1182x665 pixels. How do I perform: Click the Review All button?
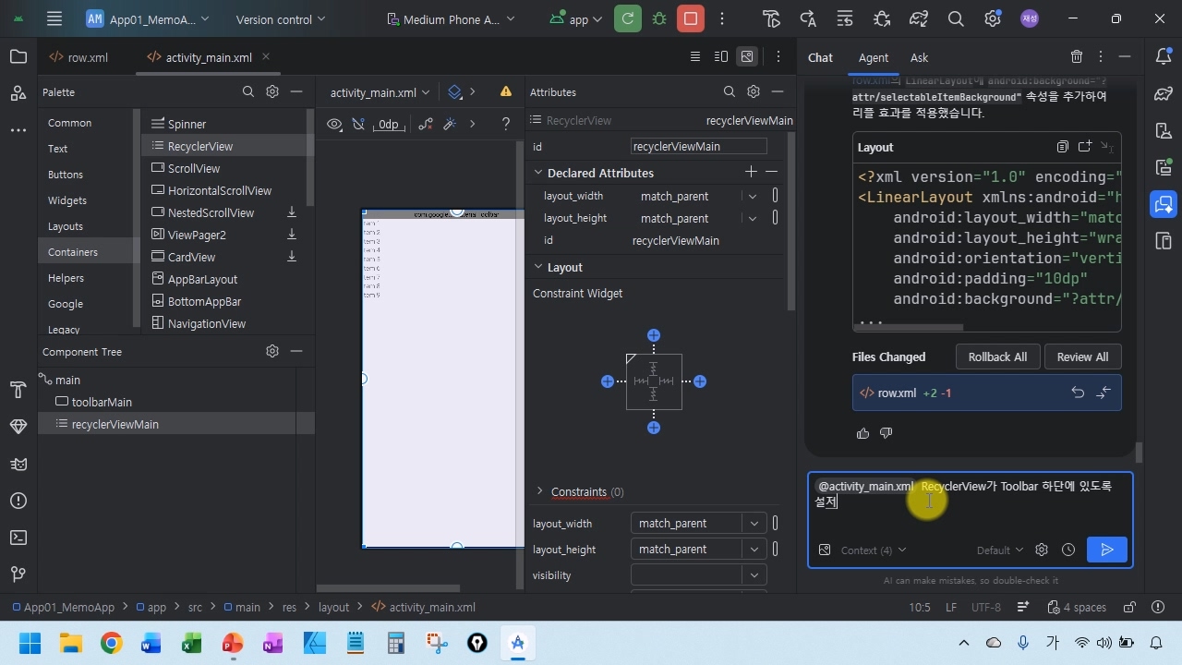[x=1082, y=357]
